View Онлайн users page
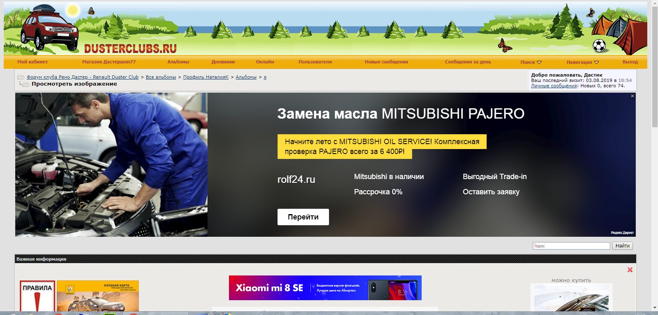The height and width of the screenshot is (315, 658). [x=265, y=62]
